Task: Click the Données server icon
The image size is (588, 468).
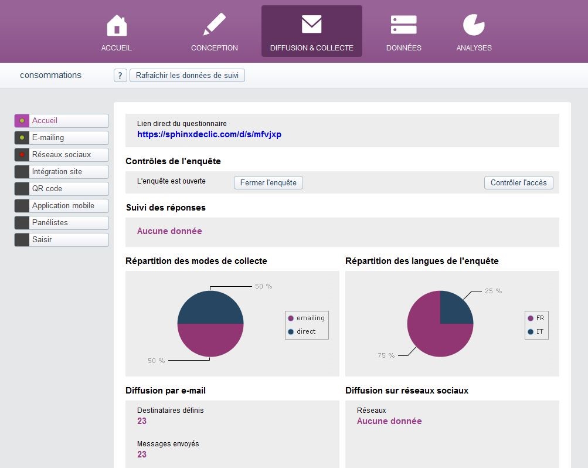Action: click(x=403, y=25)
